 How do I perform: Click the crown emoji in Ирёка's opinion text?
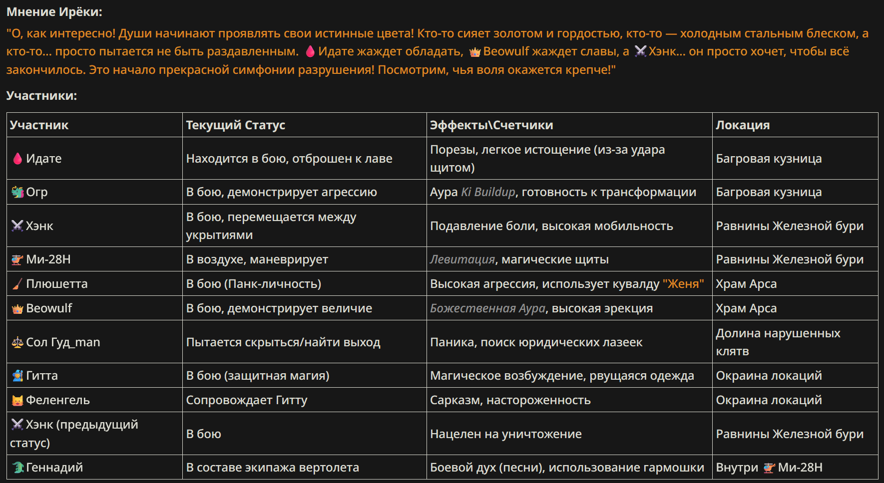(474, 52)
